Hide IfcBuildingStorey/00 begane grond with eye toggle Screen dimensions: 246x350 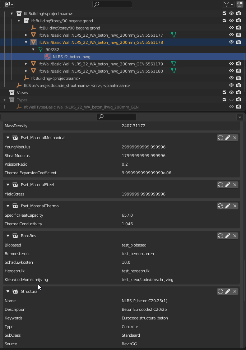[x=231, y=20]
